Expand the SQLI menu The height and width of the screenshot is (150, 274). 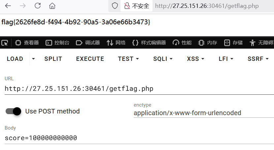[x=163, y=59]
